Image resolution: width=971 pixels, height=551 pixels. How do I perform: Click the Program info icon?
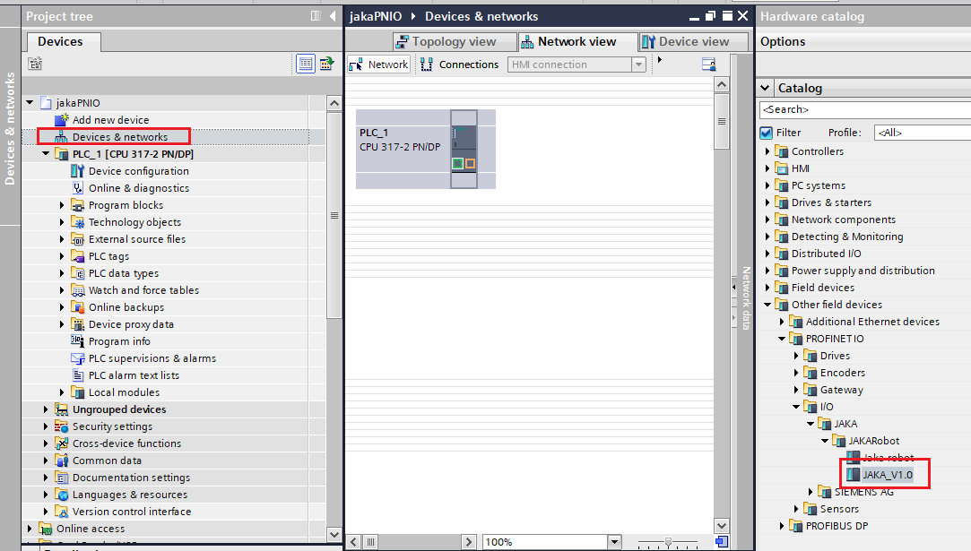coord(77,341)
